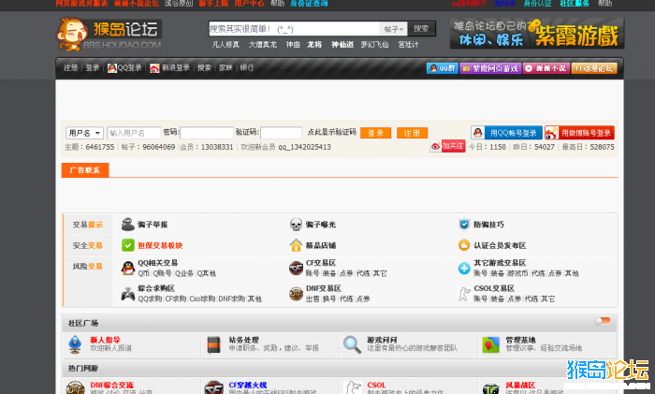The height and width of the screenshot is (394, 655).
Task: Click the DNF交易区 game icon
Action: pos(296,294)
